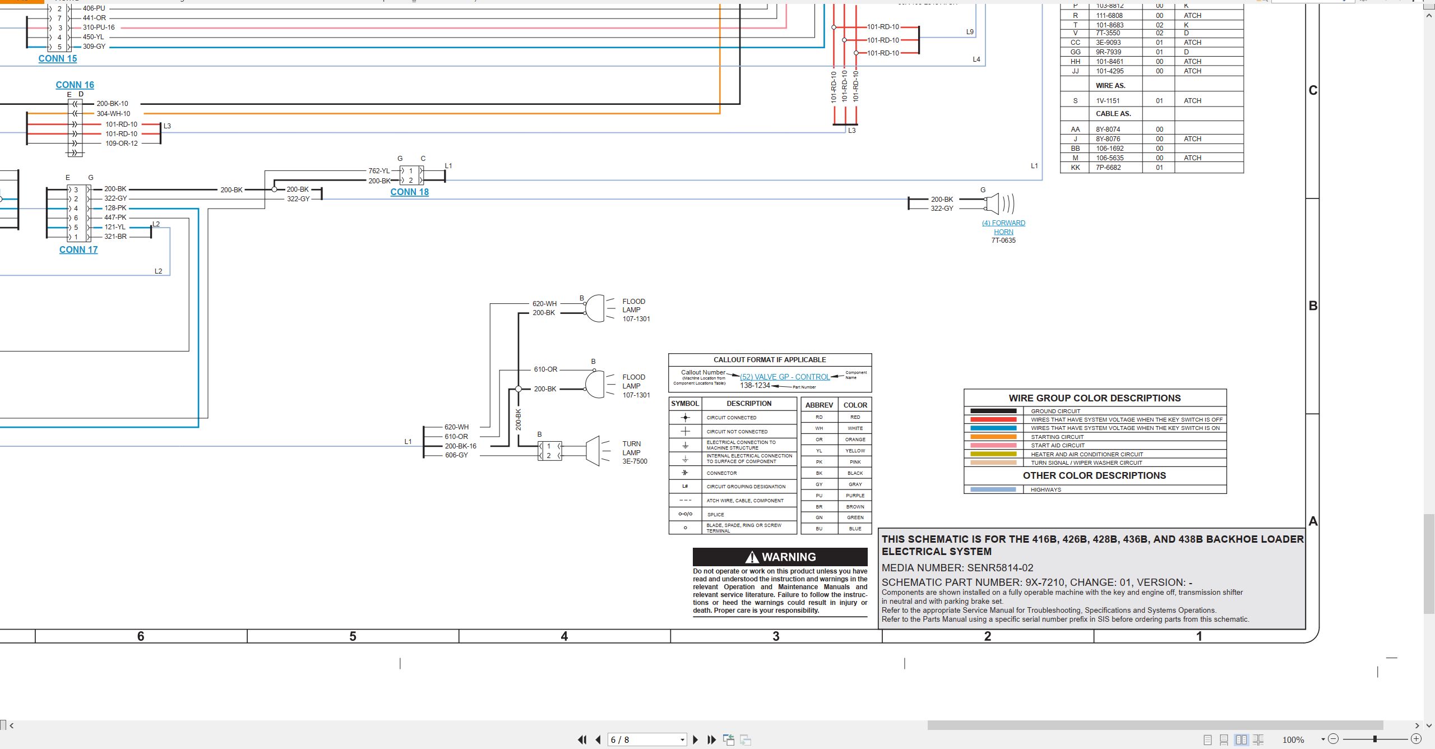
Task: Click the SCHEMATIC PART NUMBER: 9X-7210 line
Action: tap(1037, 582)
